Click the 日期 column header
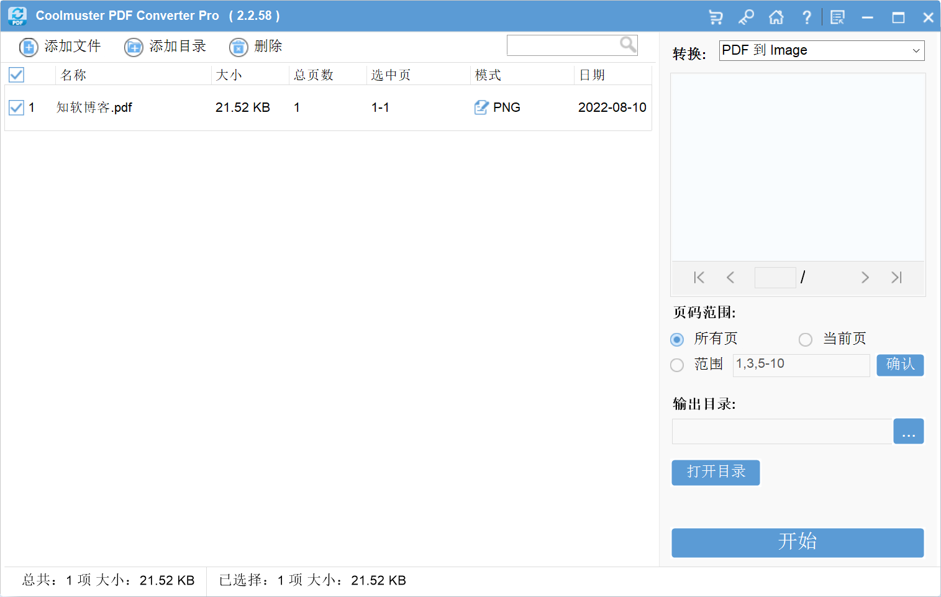The width and height of the screenshot is (941, 597). pyautogui.click(x=592, y=75)
